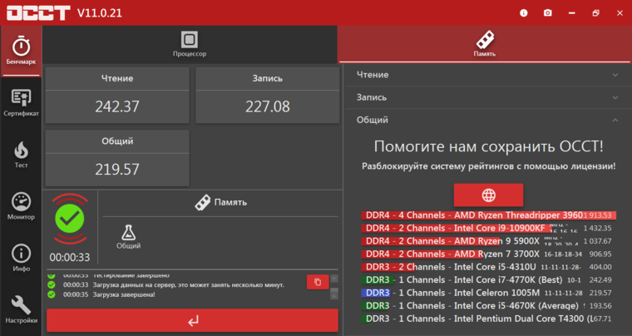This screenshot has width=632, height=336.
Task: Open the Инфо section
Action: point(21,258)
